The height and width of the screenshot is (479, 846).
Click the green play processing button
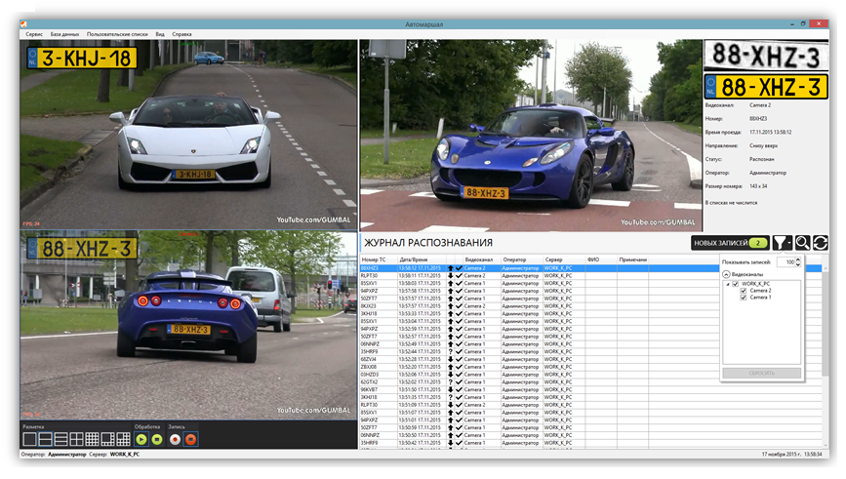141,439
